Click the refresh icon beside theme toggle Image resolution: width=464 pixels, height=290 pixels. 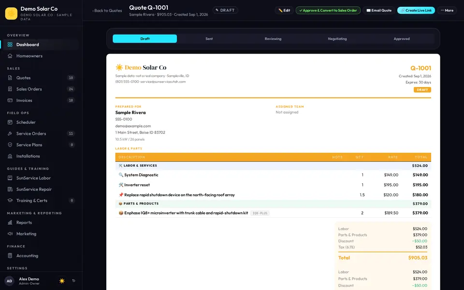click(73, 280)
